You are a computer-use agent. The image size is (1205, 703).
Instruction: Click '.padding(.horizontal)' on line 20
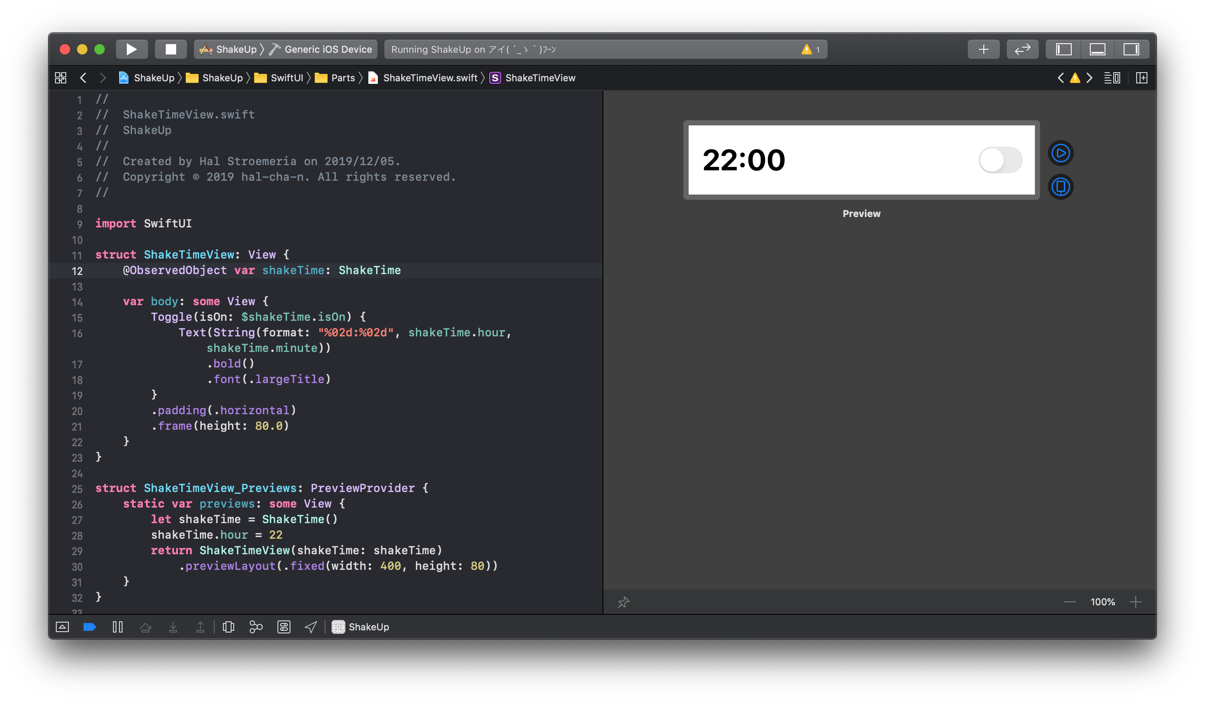(224, 410)
